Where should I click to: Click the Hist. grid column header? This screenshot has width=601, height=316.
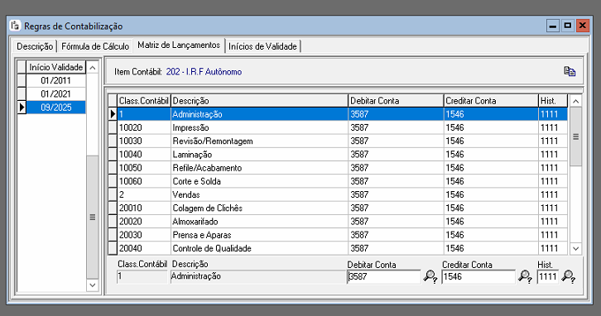click(553, 101)
